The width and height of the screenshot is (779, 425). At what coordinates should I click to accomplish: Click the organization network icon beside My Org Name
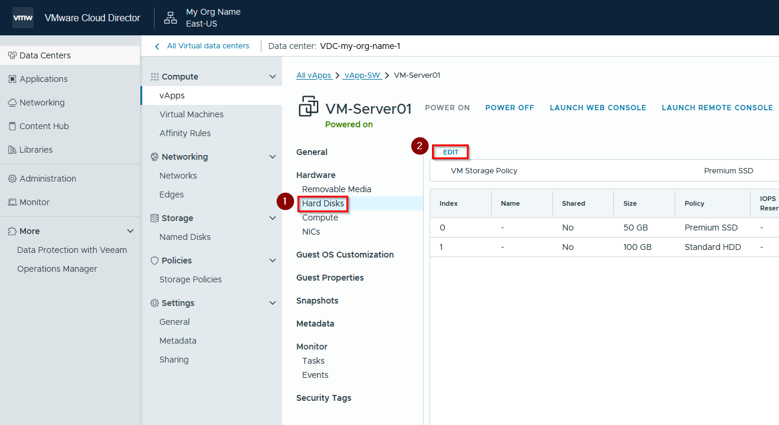pyautogui.click(x=171, y=18)
